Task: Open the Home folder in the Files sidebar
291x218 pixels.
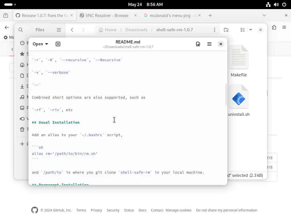Action: 22,65
